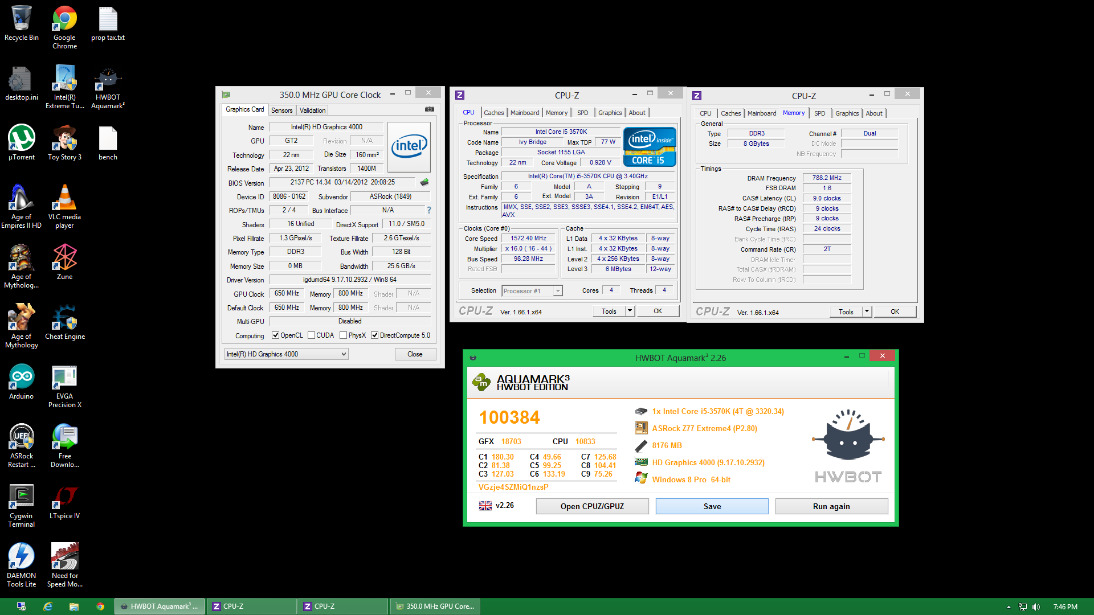The image size is (1094, 615).
Task: Click the Save button in Aquamark
Action: click(x=712, y=506)
